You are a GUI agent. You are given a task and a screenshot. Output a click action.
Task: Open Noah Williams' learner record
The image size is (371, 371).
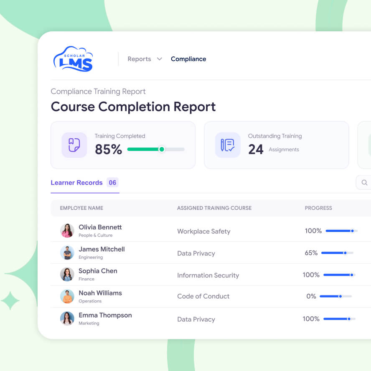pos(100,293)
